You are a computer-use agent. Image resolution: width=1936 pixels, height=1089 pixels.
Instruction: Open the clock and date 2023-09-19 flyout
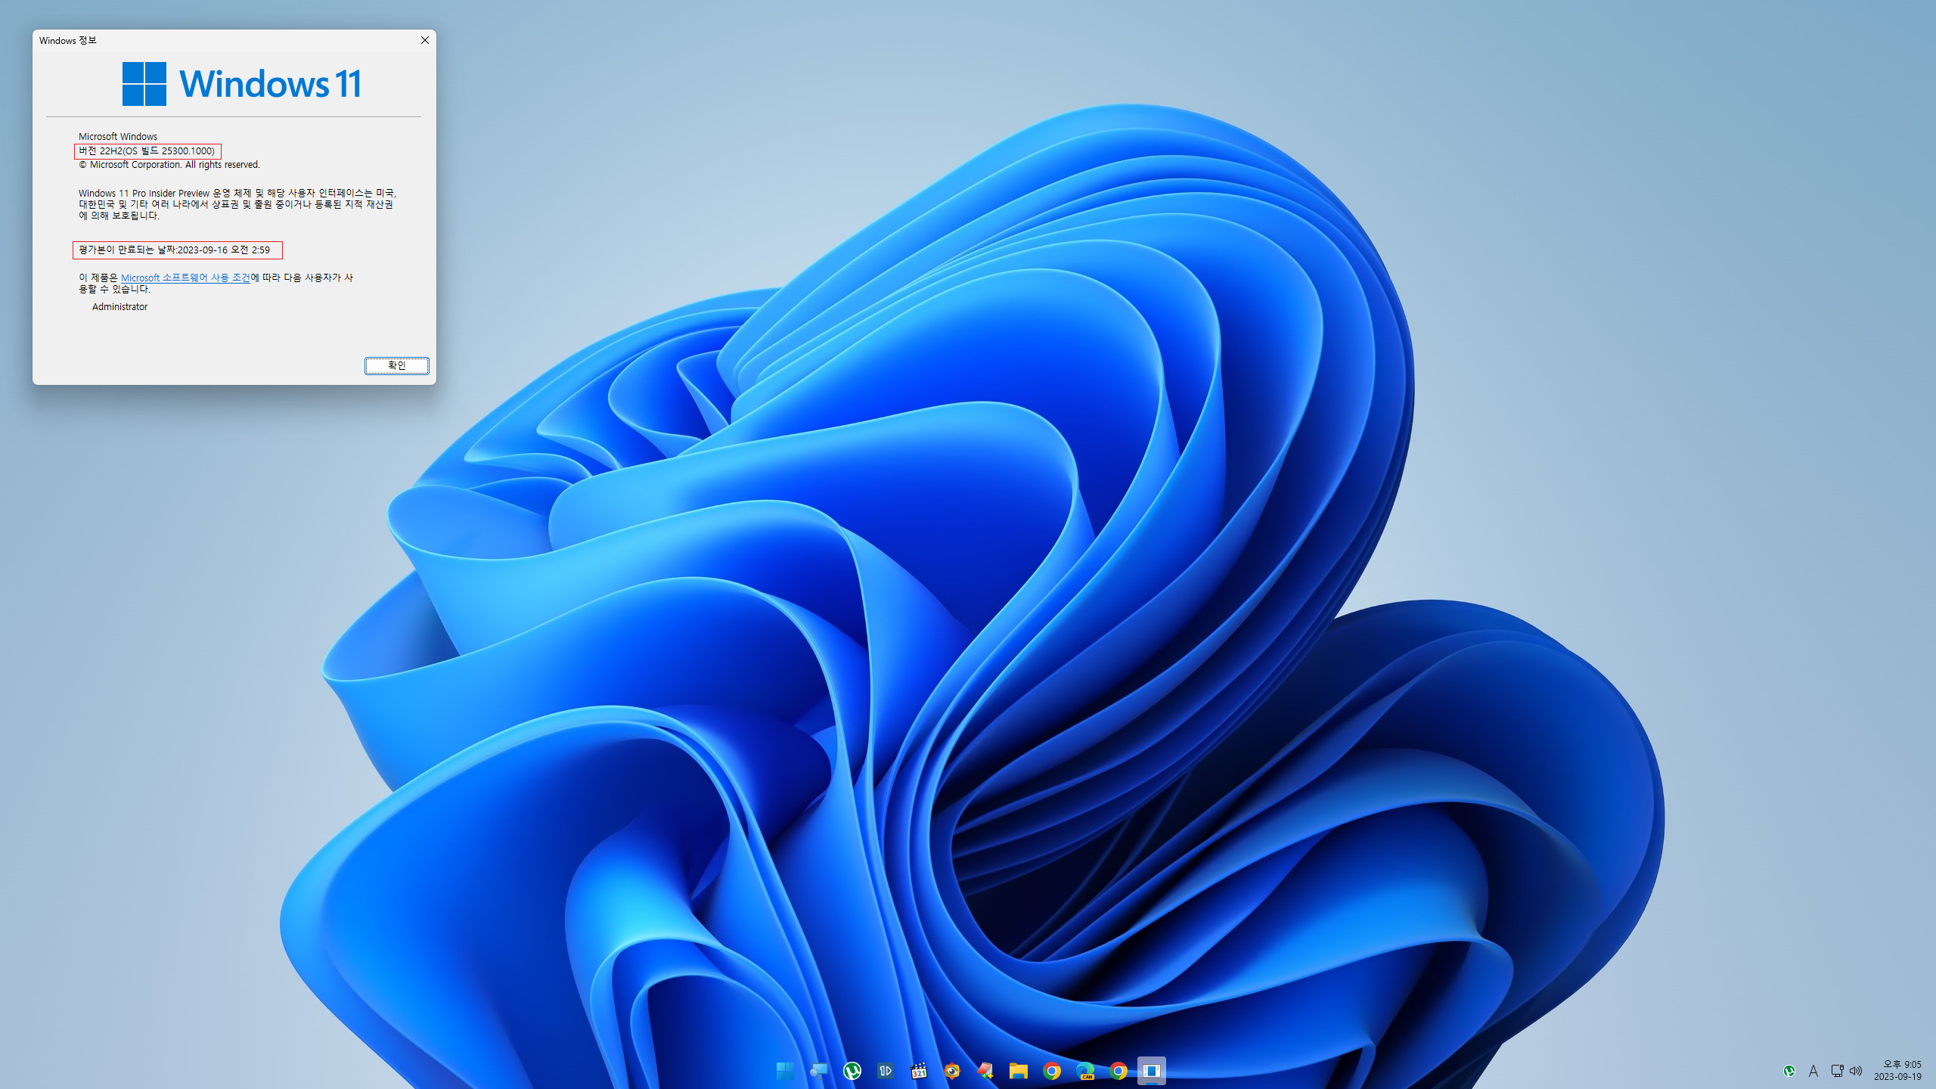pyautogui.click(x=1897, y=1071)
